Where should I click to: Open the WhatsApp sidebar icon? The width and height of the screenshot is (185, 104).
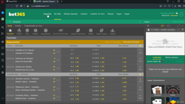pyautogui.click(x=3, y=19)
